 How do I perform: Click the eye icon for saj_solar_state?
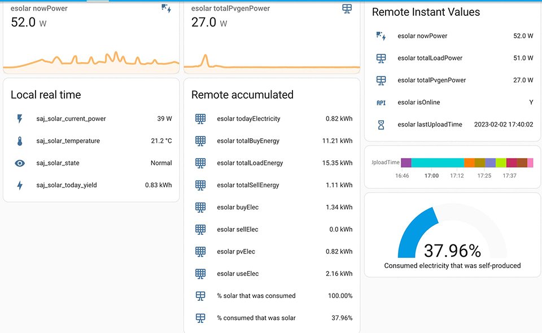[19, 163]
